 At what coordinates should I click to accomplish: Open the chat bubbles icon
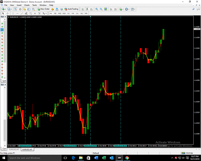click(198, 9)
